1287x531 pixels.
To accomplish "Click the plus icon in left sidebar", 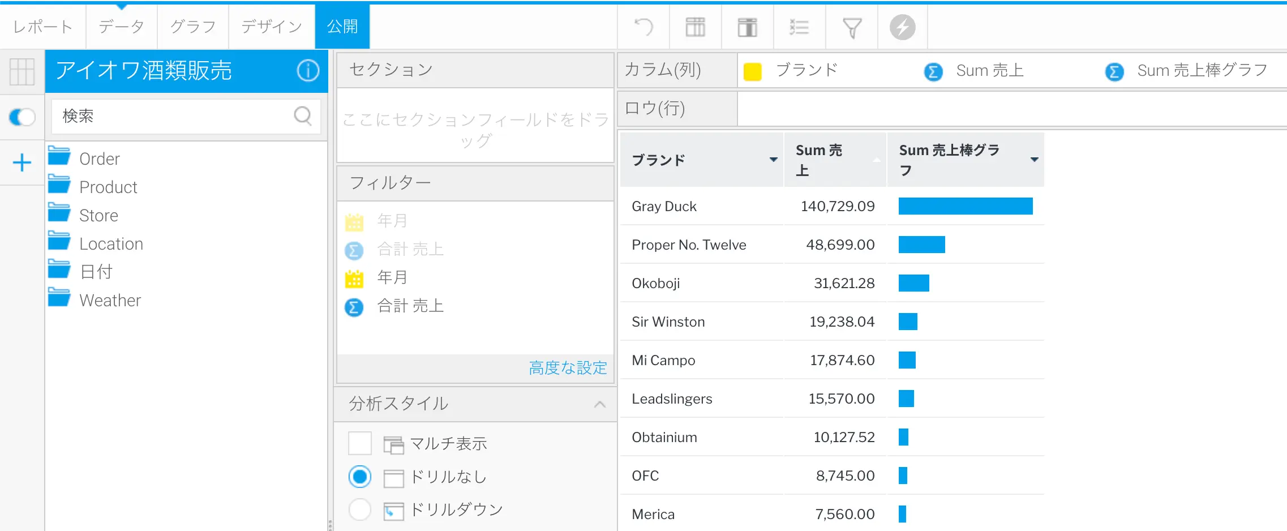I will pos(22,163).
